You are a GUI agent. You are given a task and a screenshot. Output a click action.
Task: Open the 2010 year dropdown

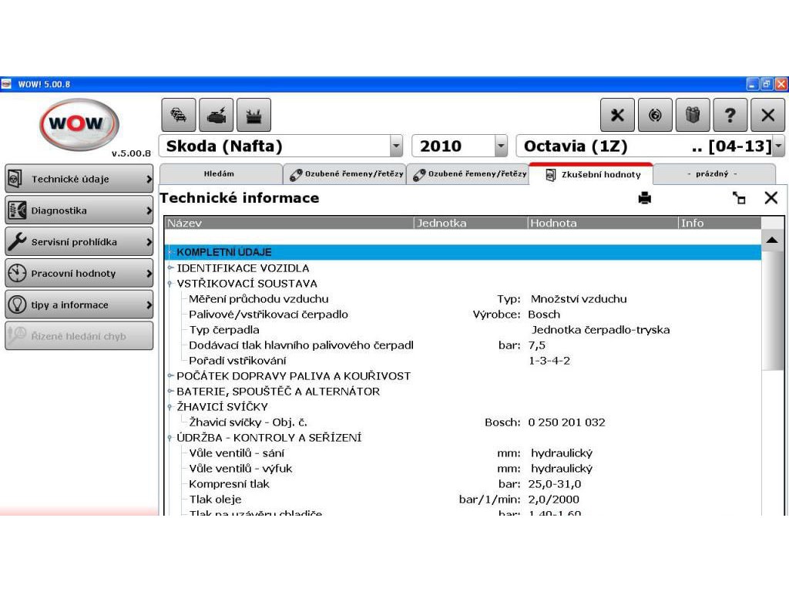pos(501,146)
